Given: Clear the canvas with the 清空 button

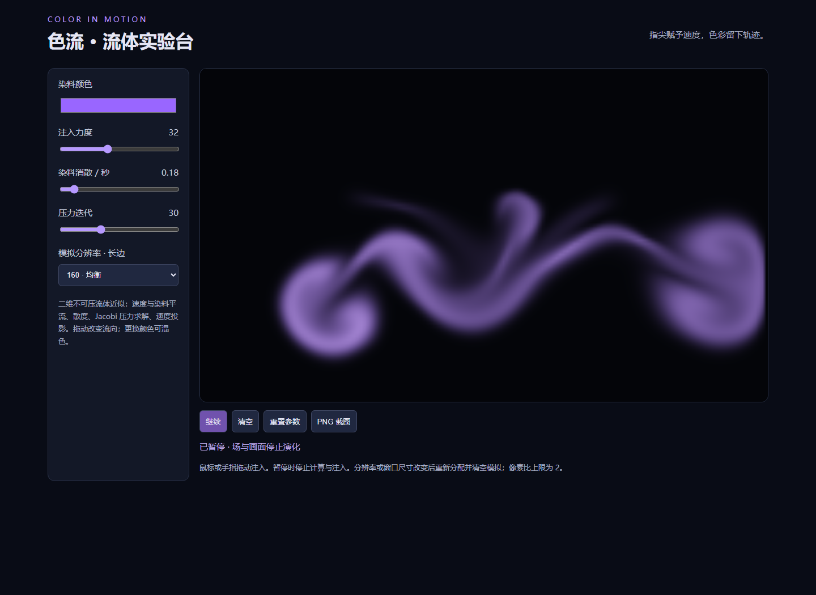Looking at the screenshot, I should click(245, 422).
